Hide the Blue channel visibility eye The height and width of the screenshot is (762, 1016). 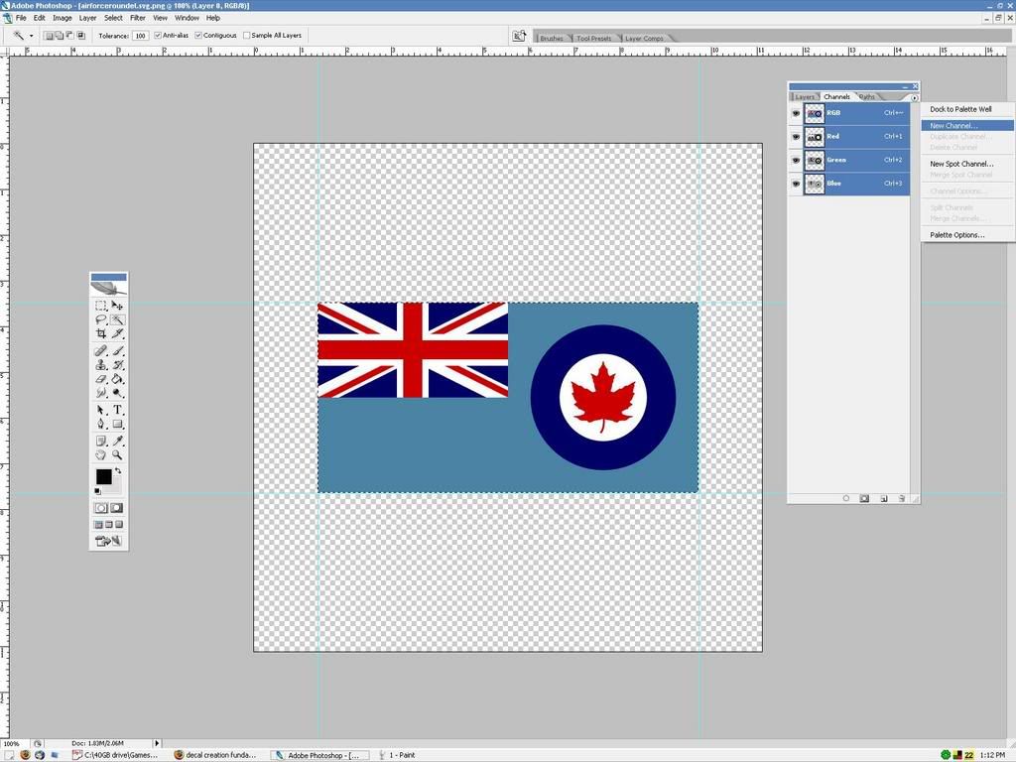click(x=796, y=184)
